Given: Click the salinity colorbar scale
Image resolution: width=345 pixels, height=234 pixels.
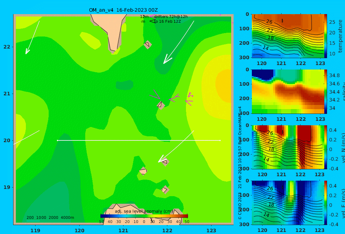Looking at the screenshot, I should (x=326, y=92).
